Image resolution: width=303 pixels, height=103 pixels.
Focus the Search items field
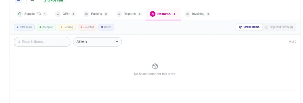click(42, 42)
